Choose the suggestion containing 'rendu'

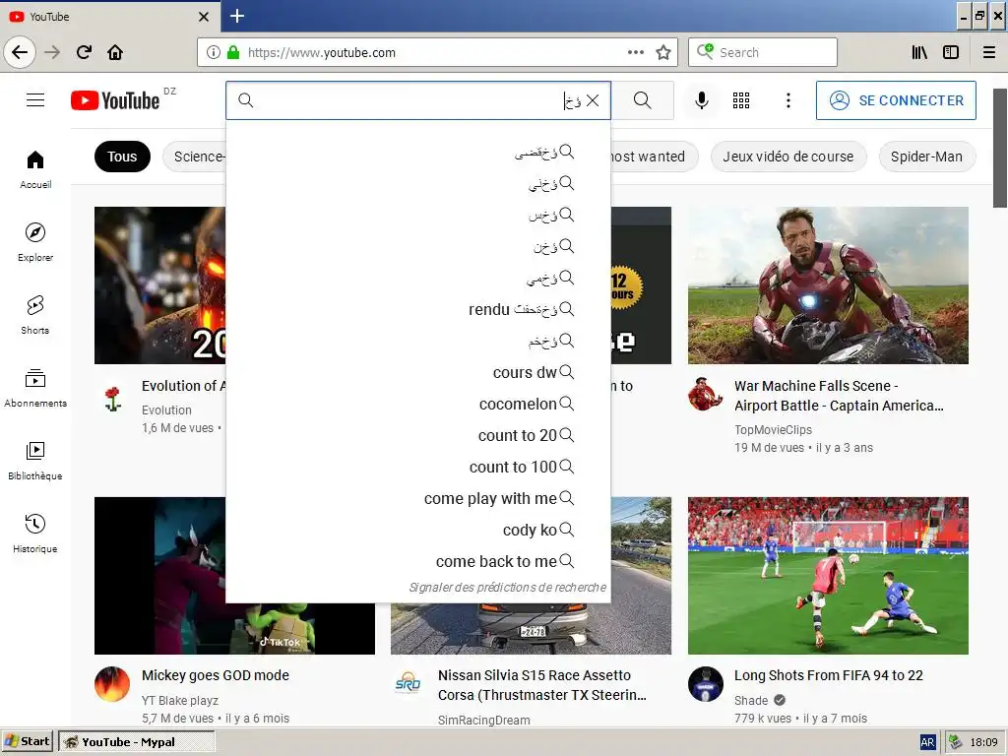[x=417, y=309]
